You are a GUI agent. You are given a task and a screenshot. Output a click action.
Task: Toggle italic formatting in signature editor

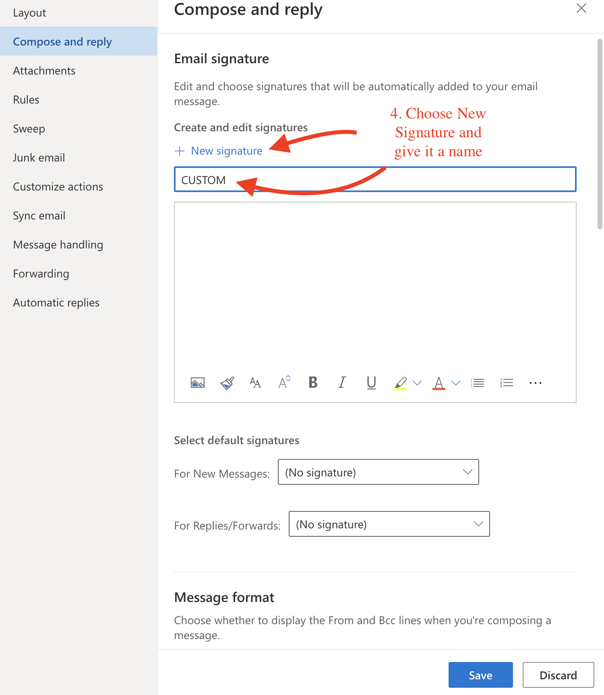pyautogui.click(x=342, y=382)
